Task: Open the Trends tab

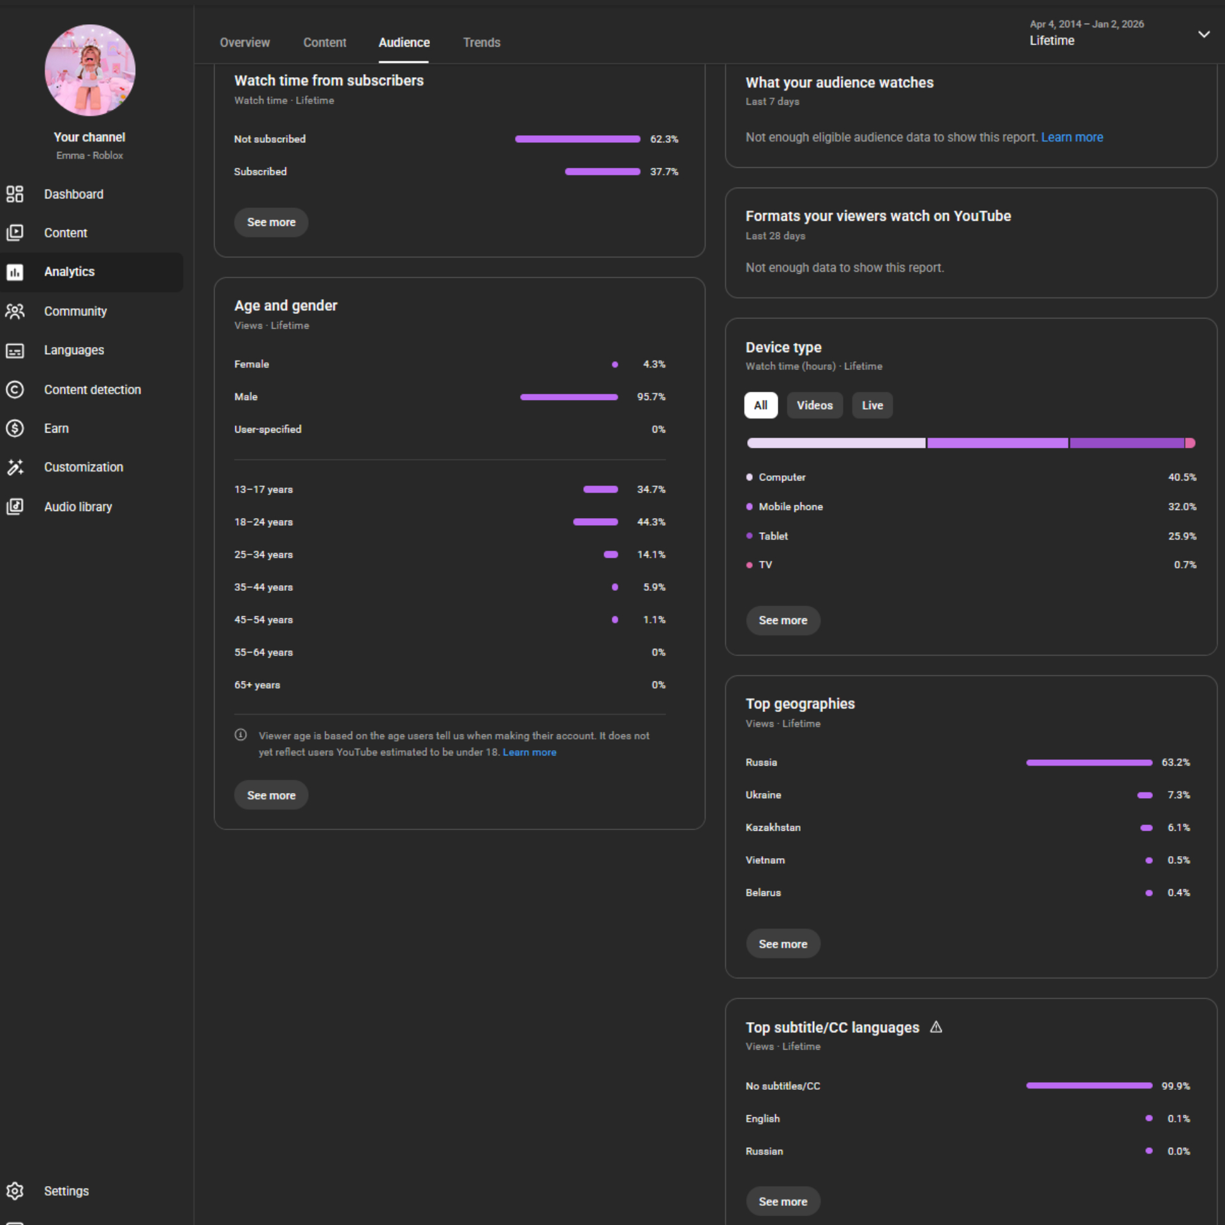Action: pos(481,43)
